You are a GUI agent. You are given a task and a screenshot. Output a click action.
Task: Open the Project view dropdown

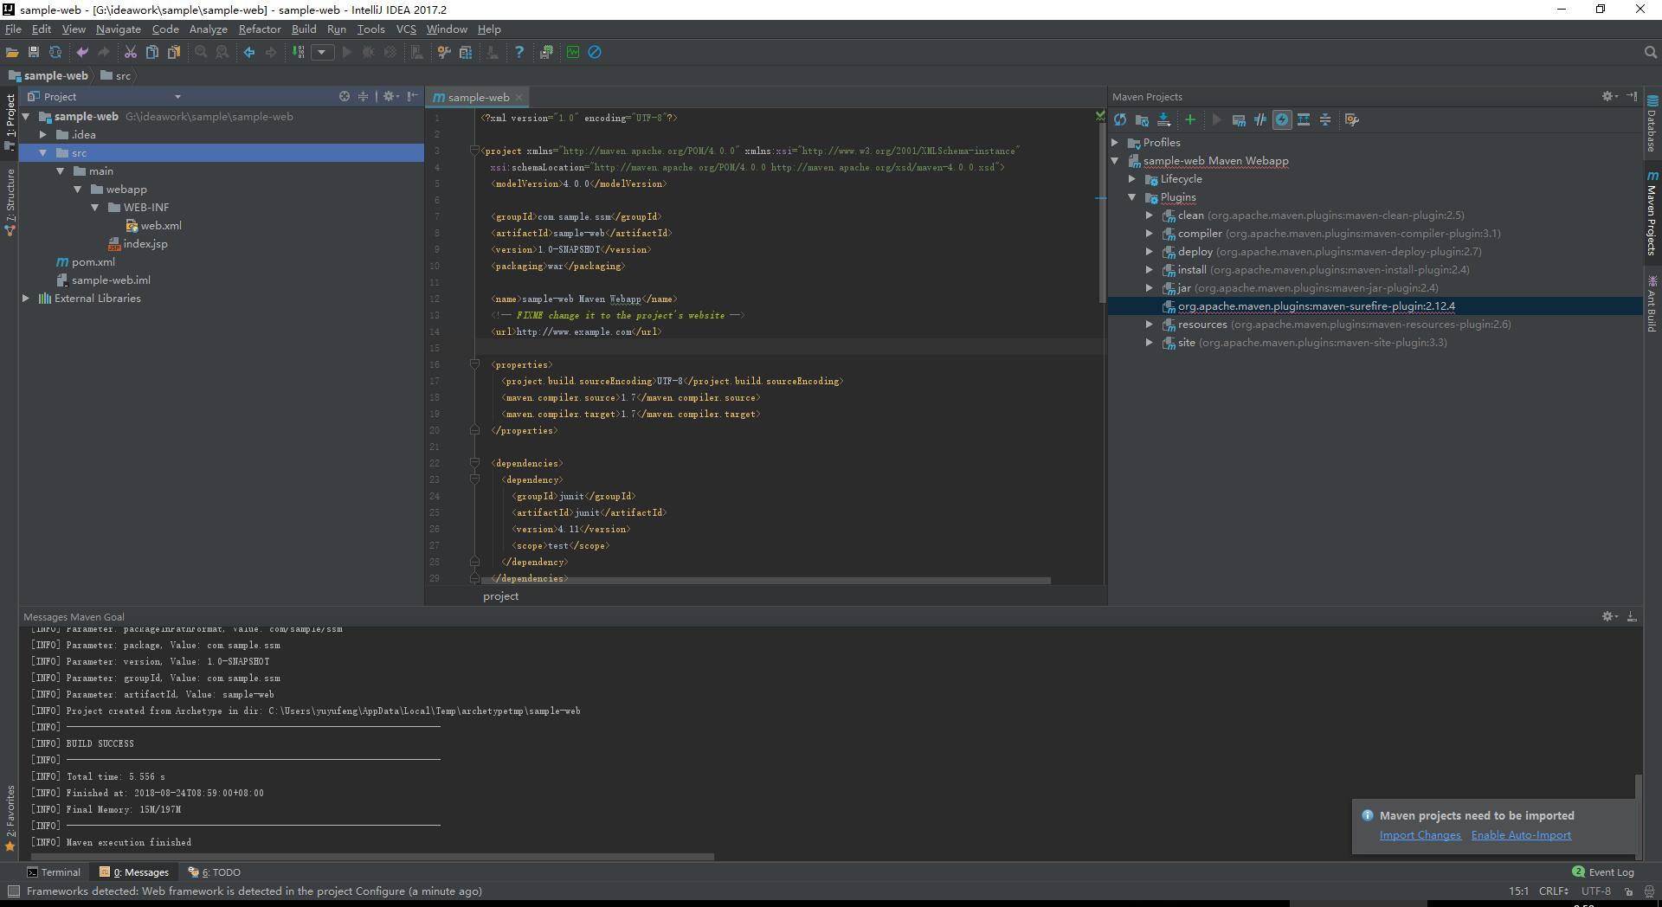click(x=177, y=97)
